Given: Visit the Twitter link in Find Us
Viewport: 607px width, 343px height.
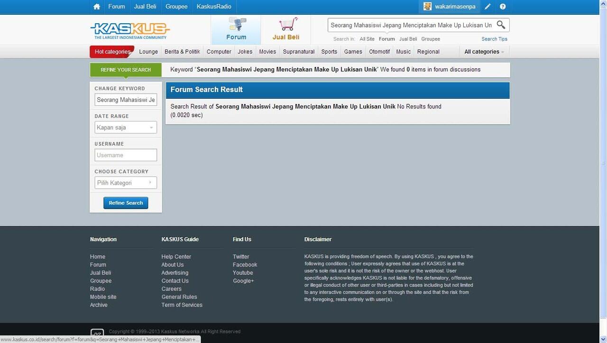Looking at the screenshot, I should [x=241, y=257].
